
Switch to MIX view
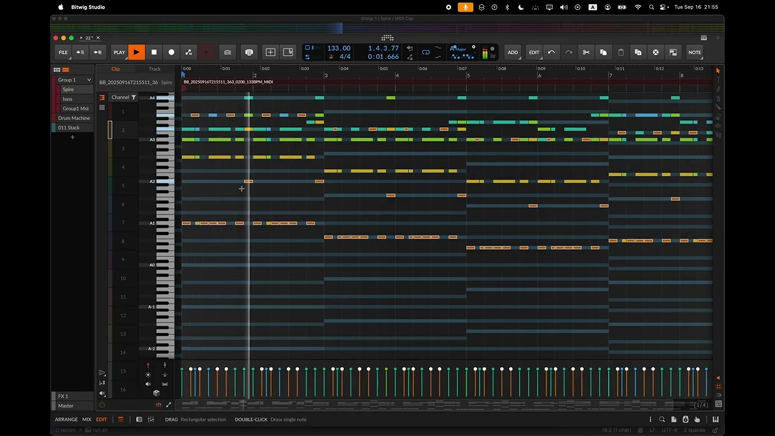(x=87, y=419)
